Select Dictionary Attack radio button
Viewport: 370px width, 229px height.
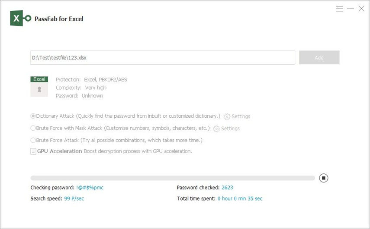tap(33, 116)
